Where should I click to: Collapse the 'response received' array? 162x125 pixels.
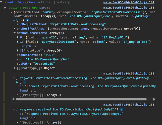(14, 109)
